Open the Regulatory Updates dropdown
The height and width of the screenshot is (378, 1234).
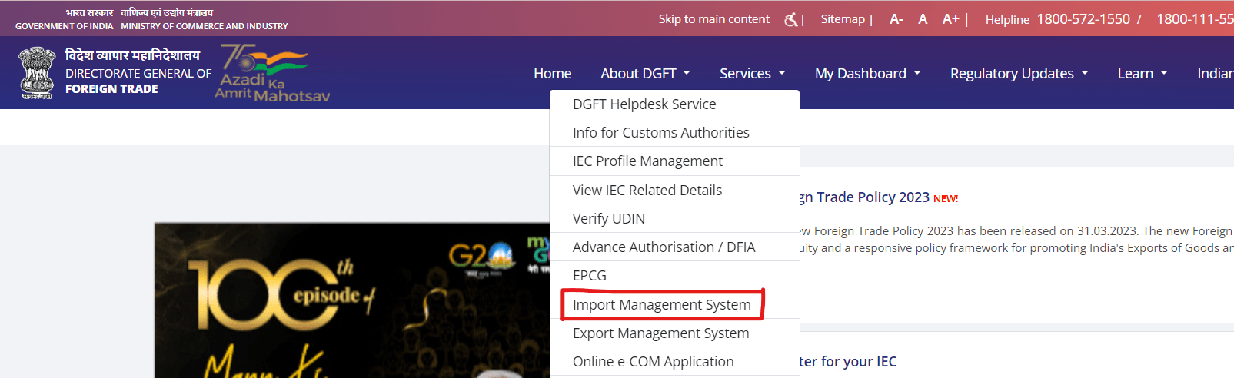[x=1019, y=74]
